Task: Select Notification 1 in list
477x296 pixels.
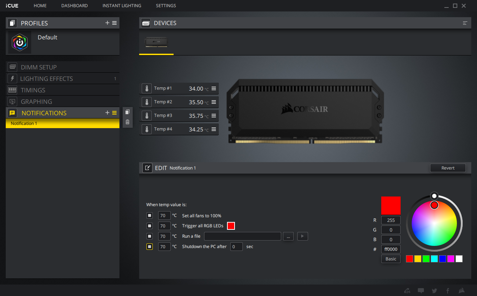Action: [x=63, y=123]
